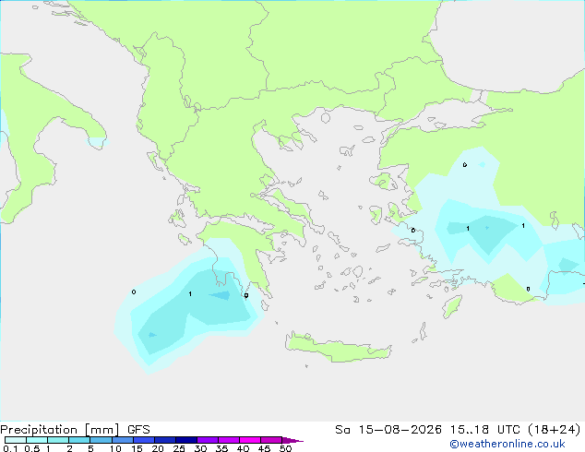Pick the 1–2 mm legend color swatch
Image resolution: width=585 pixels, height=452 pixels.
58,440
